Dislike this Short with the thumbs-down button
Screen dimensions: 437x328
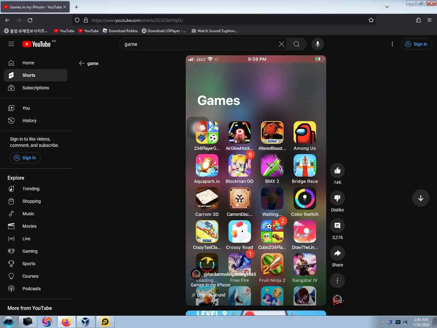point(337,198)
